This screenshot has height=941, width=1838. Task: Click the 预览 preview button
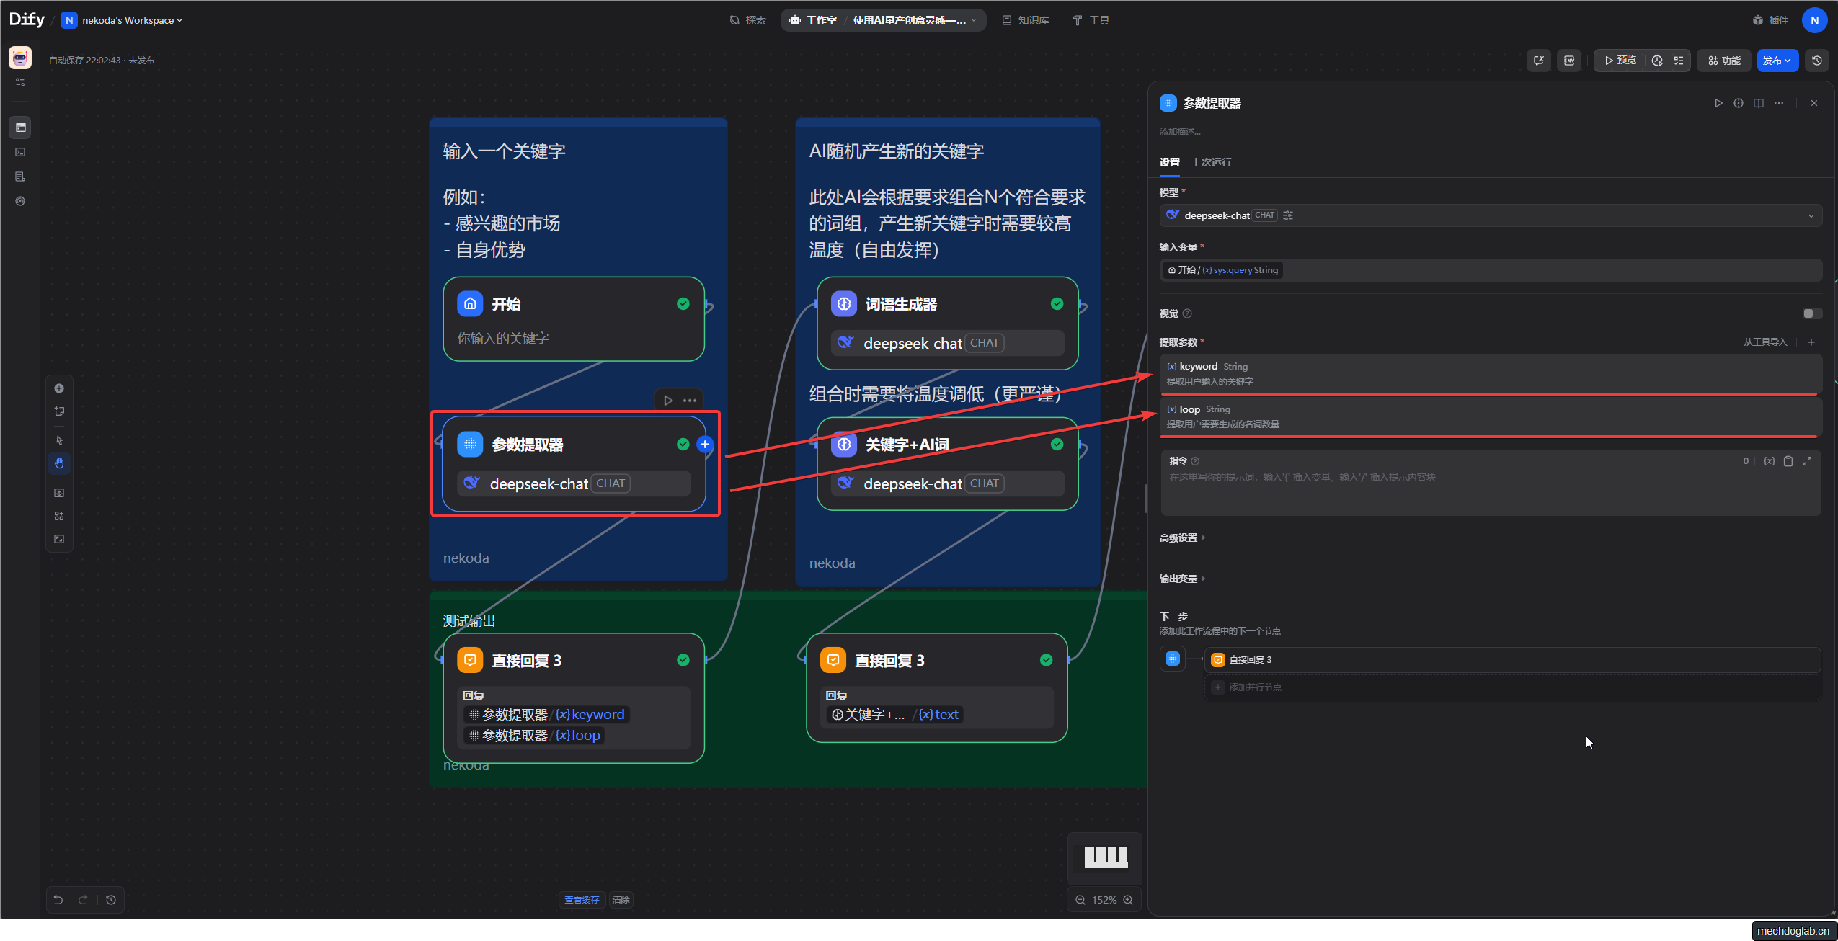(x=1620, y=61)
